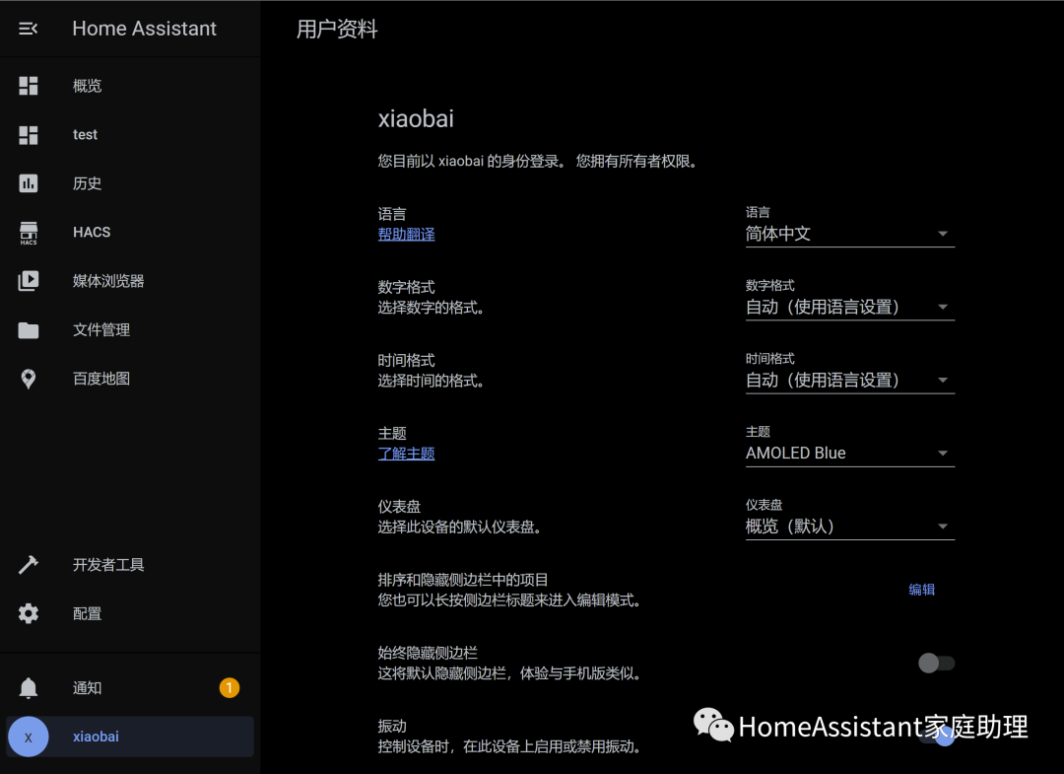The height and width of the screenshot is (774, 1064).
Task: Collapse the sidebar with the menu icon
Action: point(28,29)
